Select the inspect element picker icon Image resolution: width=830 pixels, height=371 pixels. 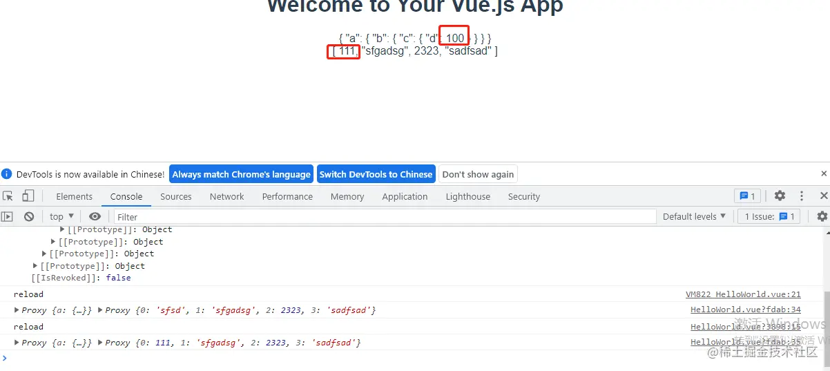(x=8, y=196)
